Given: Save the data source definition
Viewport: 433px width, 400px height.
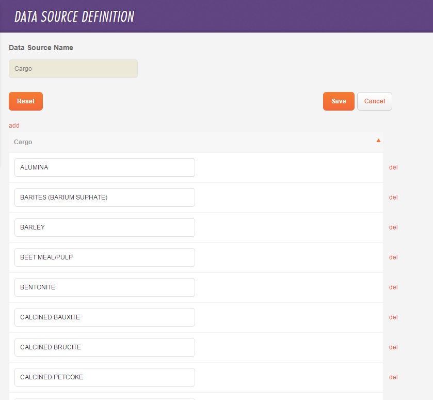Looking at the screenshot, I should 339,101.
